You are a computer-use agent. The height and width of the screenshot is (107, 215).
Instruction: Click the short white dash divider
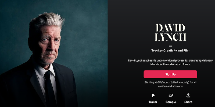(170, 46)
